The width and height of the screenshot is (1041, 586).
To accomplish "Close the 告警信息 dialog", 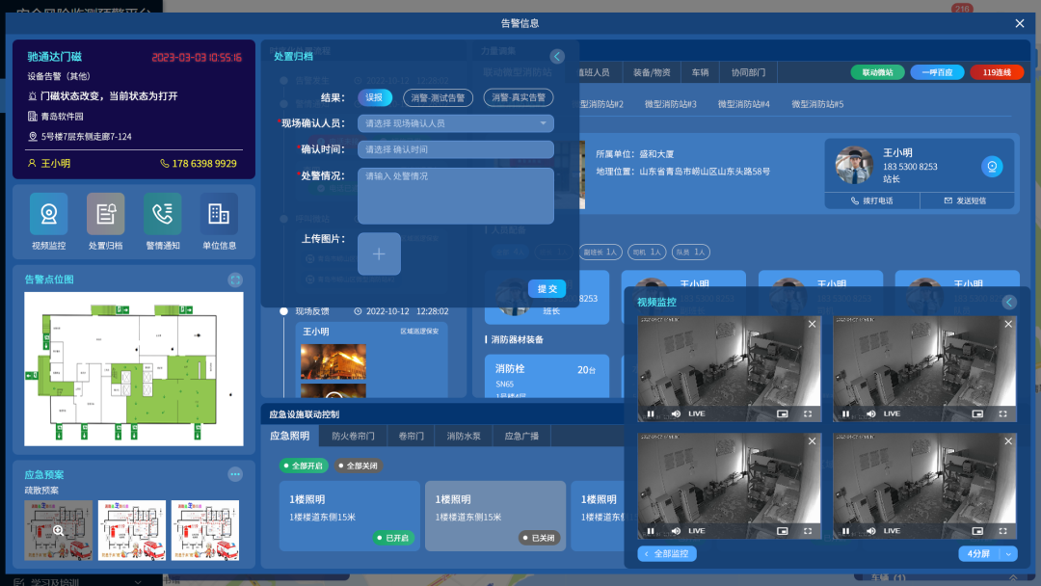I will click(x=1020, y=23).
